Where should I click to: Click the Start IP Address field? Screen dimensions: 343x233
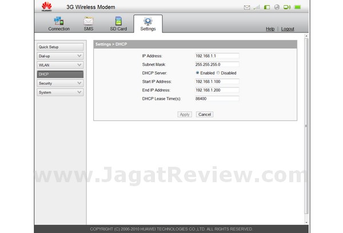point(217,82)
